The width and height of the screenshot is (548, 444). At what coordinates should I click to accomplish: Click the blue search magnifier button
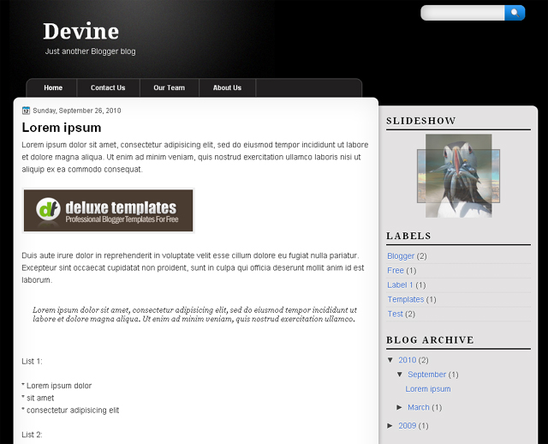tap(515, 13)
